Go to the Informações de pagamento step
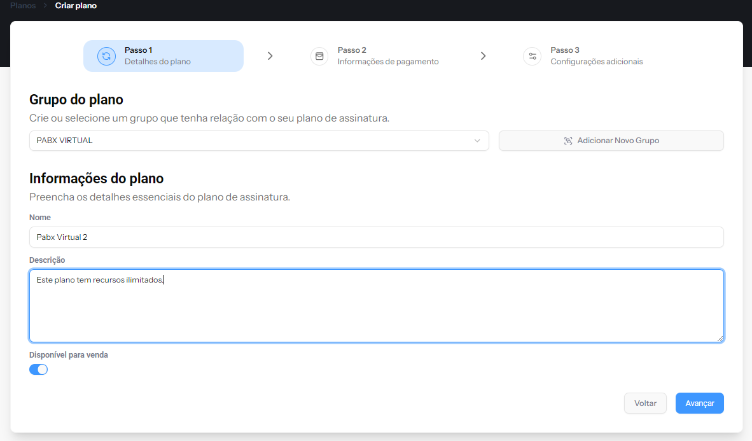This screenshot has width=752, height=441. click(x=387, y=62)
